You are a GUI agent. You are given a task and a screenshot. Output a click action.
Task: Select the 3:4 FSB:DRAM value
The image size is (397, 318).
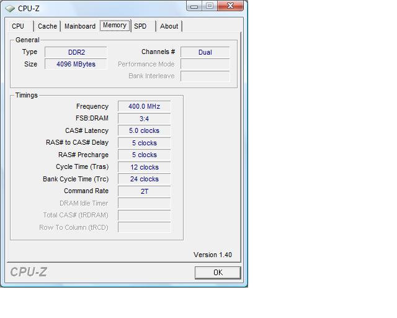pos(145,119)
